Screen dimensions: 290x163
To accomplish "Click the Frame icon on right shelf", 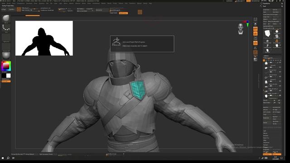I will [x=255, y=38].
